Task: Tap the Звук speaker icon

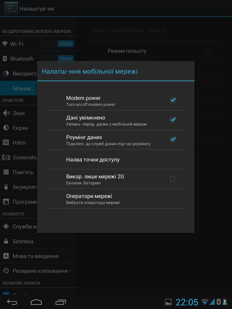Action: (6, 113)
